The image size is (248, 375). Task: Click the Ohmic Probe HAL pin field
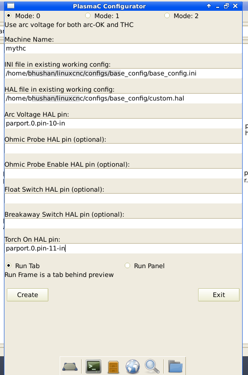[x=123, y=148]
